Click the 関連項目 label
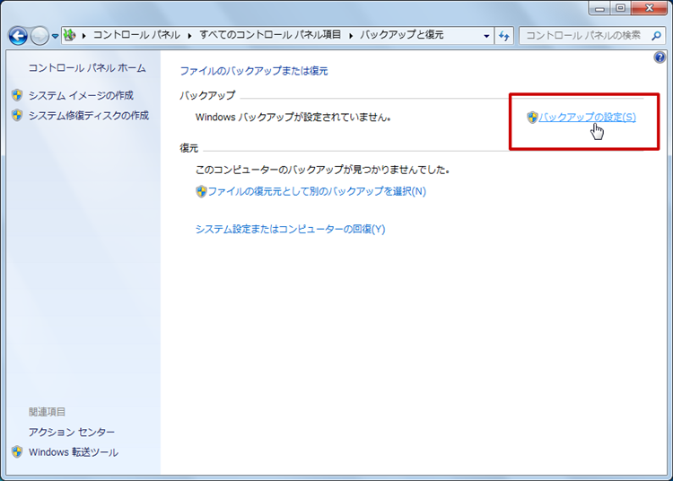Image resolution: width=673 pixels, height=481 pixels. (x=48, y=412)
